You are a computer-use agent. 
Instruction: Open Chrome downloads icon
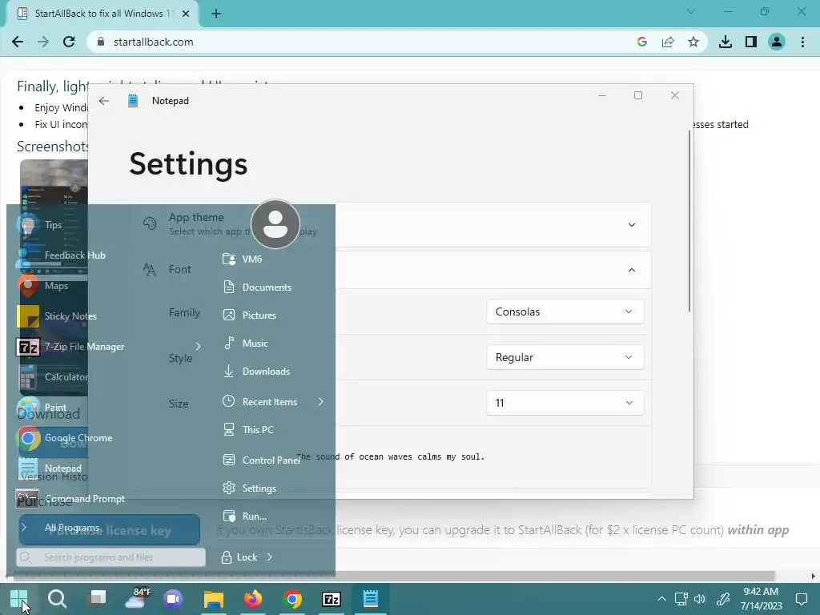click(726, 42)
